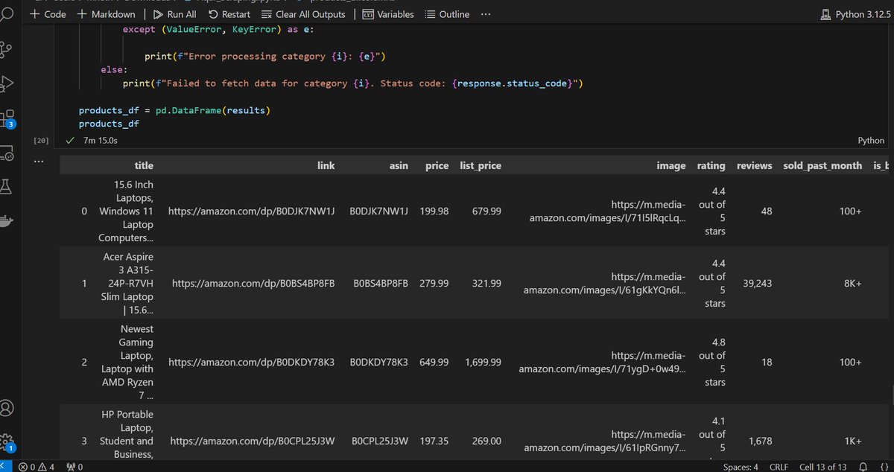Show the notebook Outline
Viewport: 894px width, 472px height.
pyautogui.click(x=447, y=14)
